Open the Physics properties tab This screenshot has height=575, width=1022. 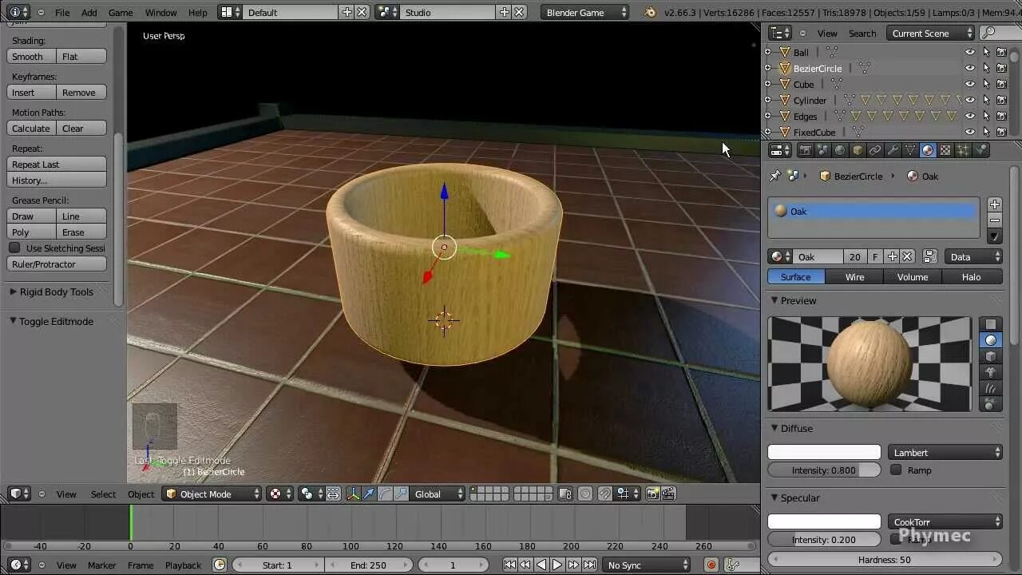pyautogui.click(x=980, y=150)
